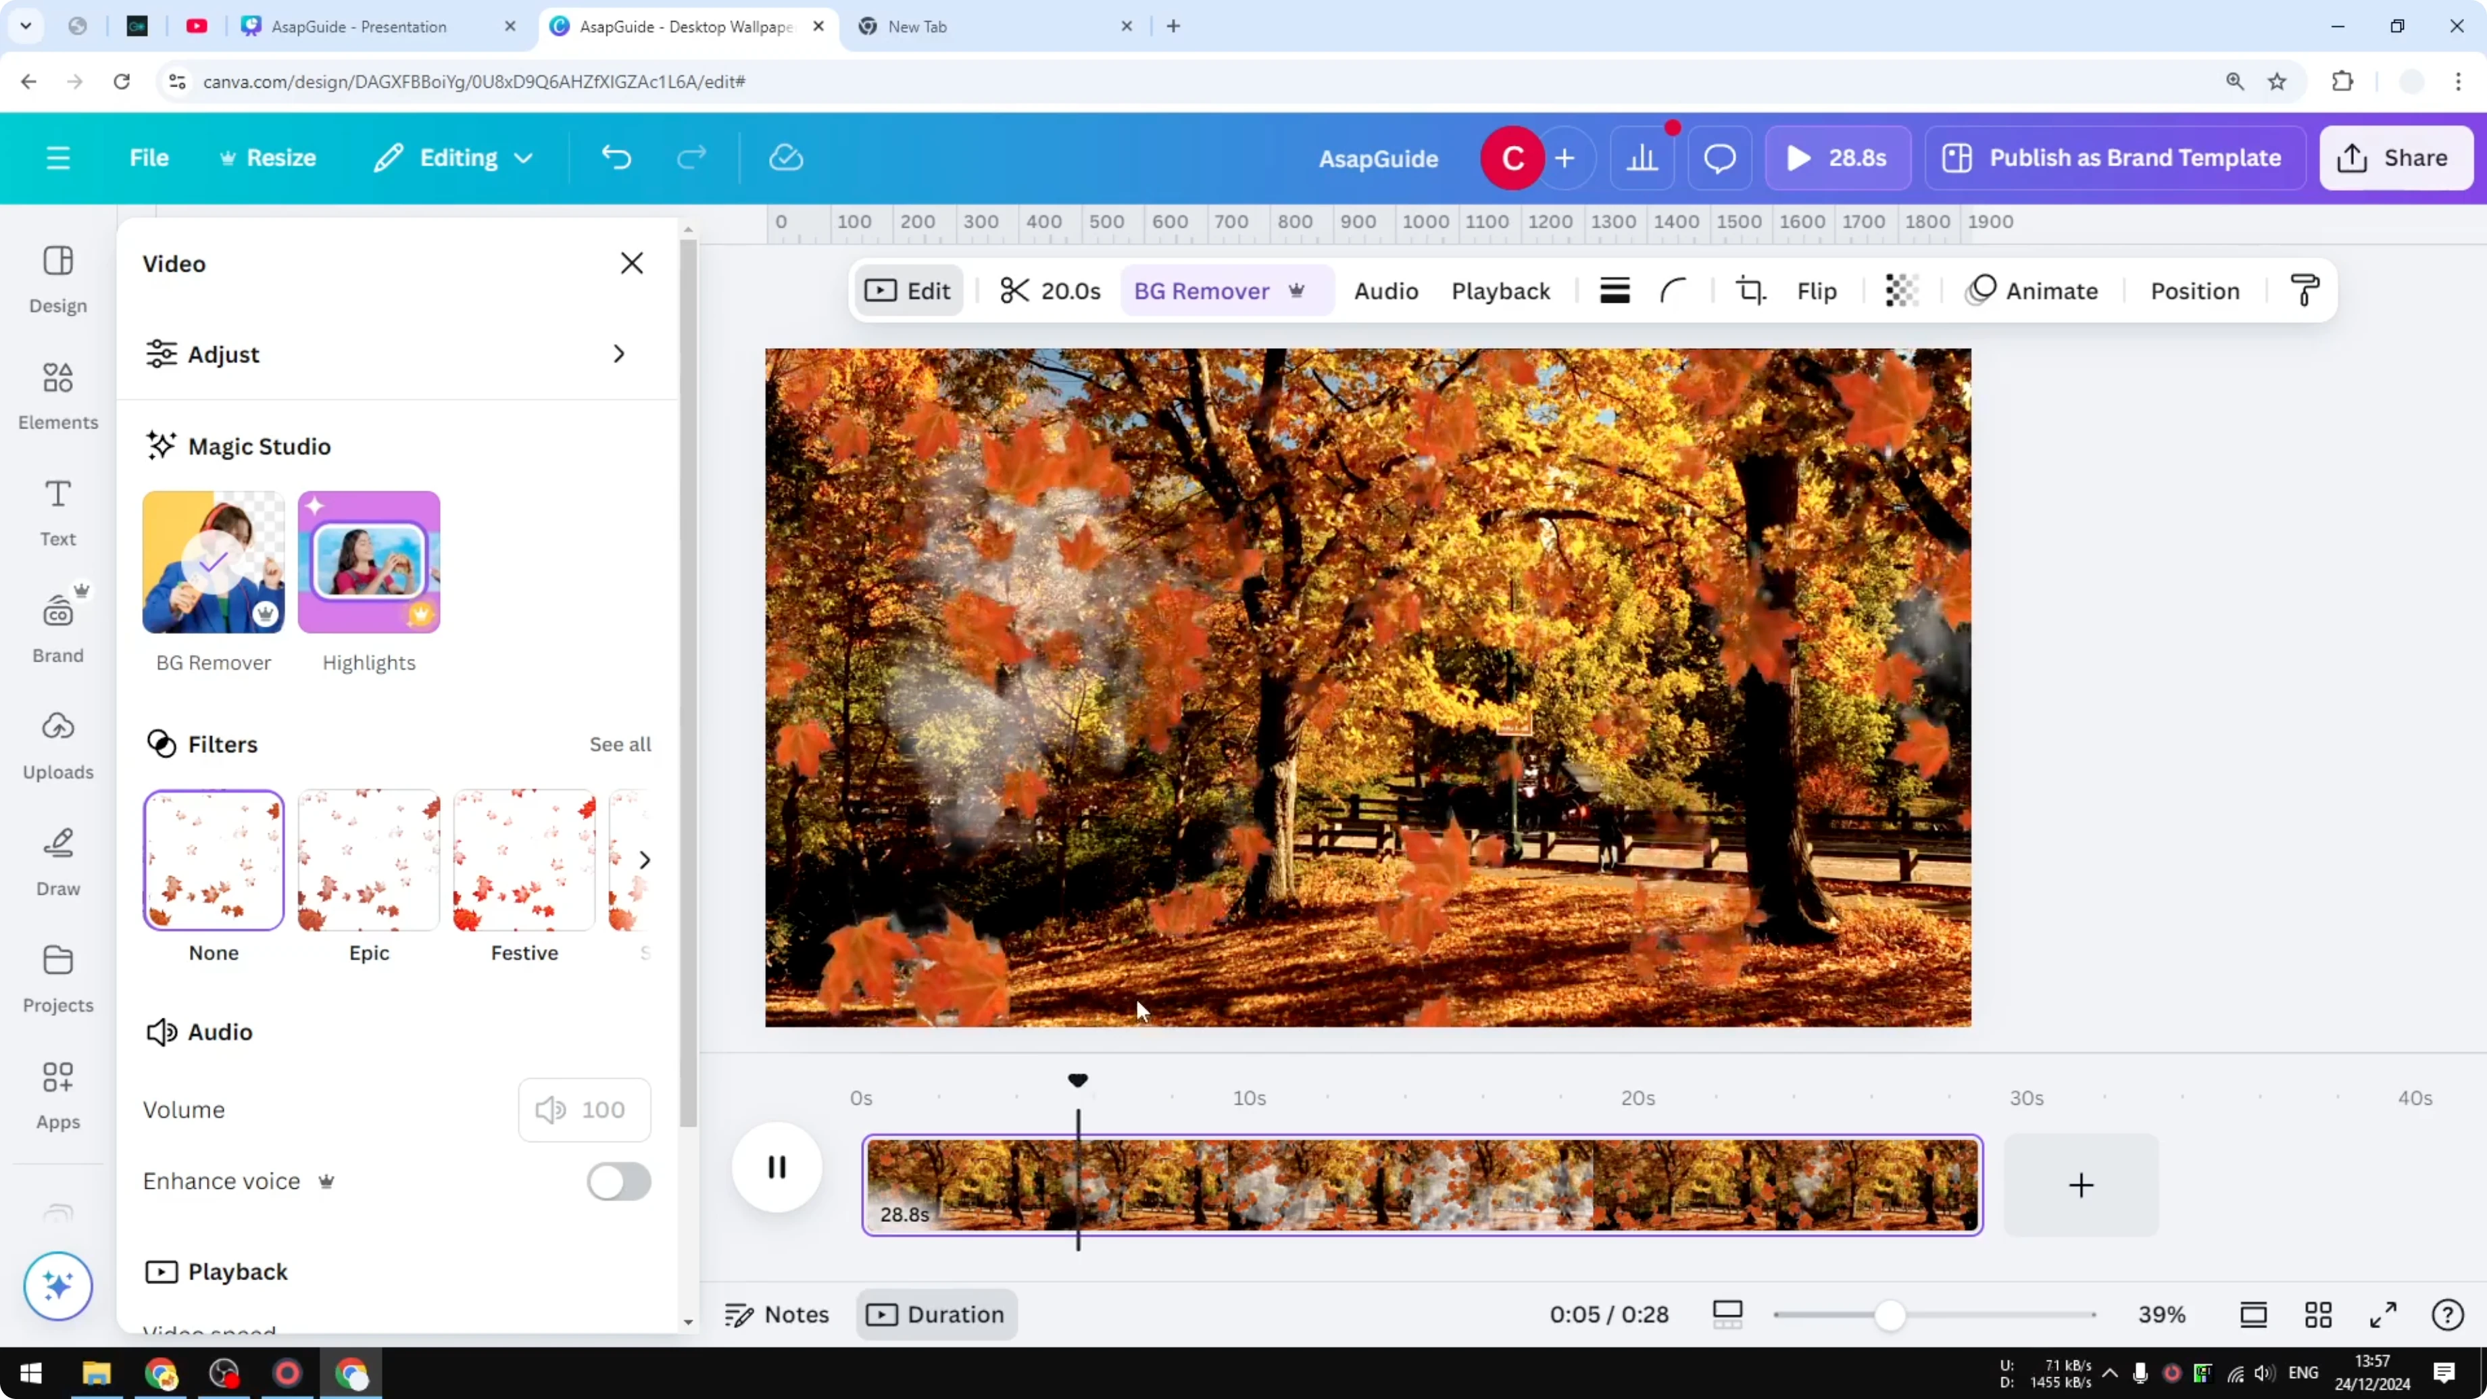2487x1399 pixels.
Task: Toggle the Enhance voice switch
Action: pyautogui.click(x=617, y=1182)
